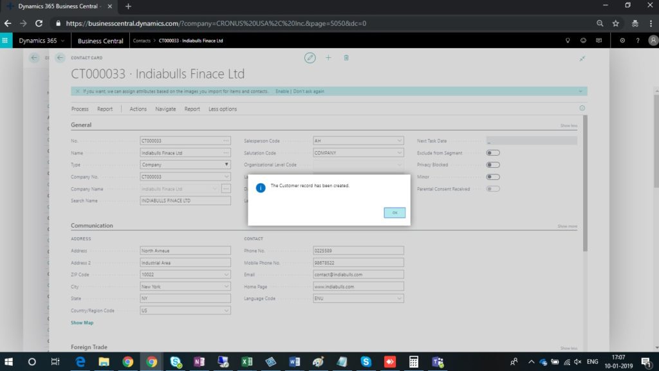Click the Show Map link
Viewport: 659px width, 371px height.
click(82, 323)
